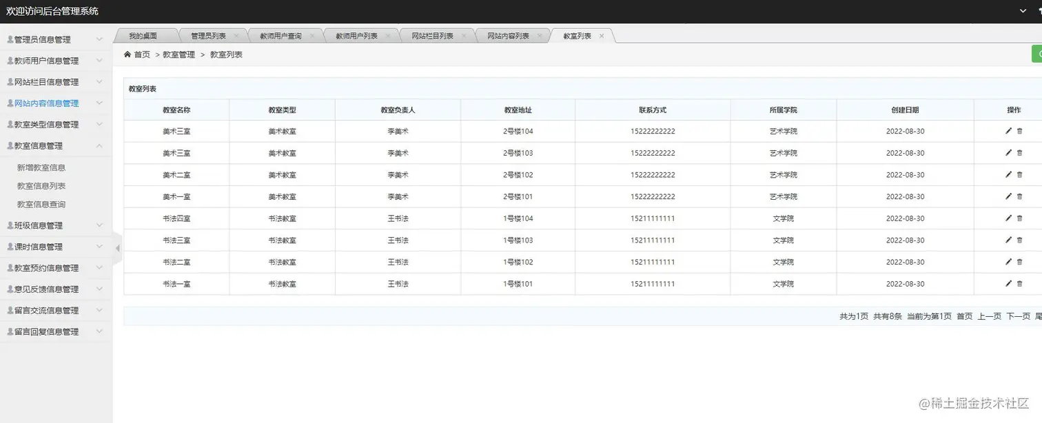This screenshot has width=1042, height=423.
Task: Click the 共有8条 record count text
Action: point(888,316)
